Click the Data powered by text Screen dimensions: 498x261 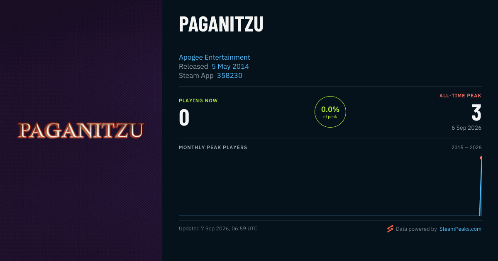tap(416, 229)
